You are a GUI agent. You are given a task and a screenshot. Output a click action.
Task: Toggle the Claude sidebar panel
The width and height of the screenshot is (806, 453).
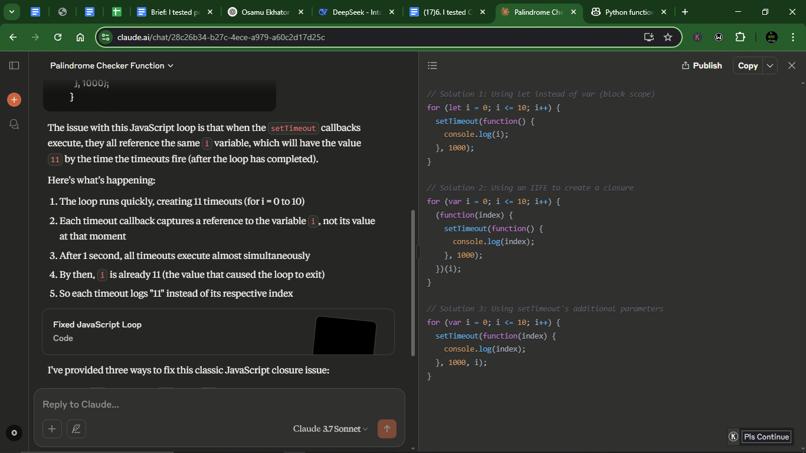click(14, 65)
